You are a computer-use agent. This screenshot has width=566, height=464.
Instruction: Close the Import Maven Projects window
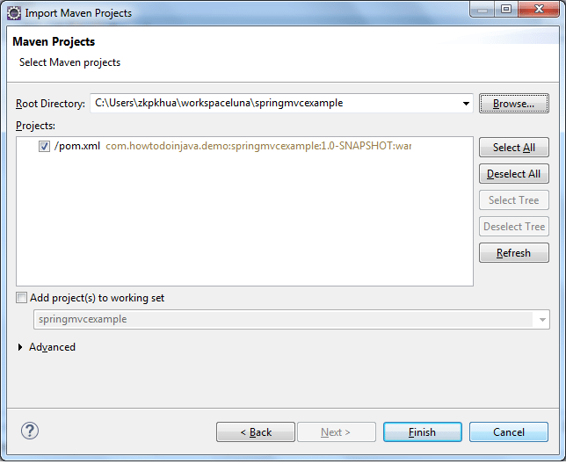point(539,9)
